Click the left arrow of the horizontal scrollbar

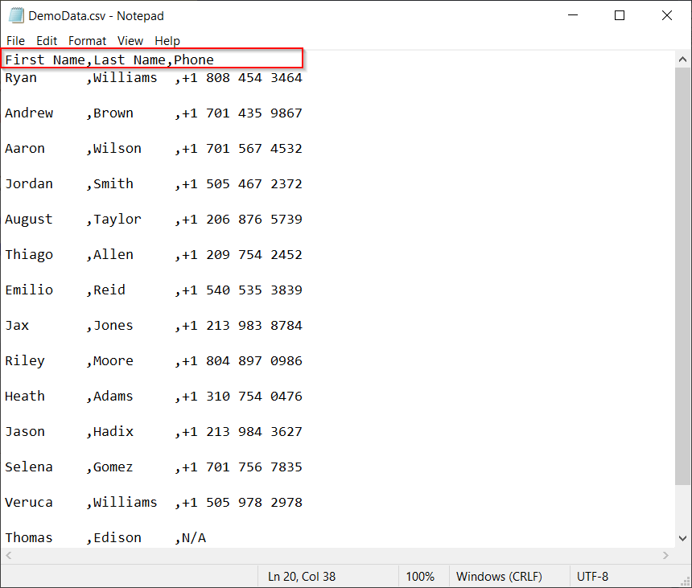(8, 555)
